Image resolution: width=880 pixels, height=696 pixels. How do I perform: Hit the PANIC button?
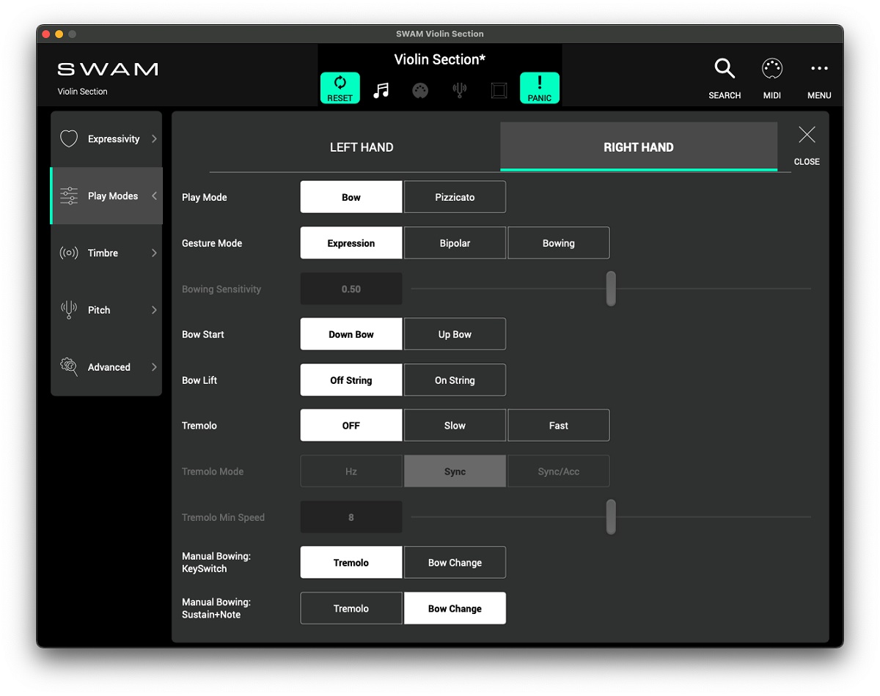click(x=540, y=88)
